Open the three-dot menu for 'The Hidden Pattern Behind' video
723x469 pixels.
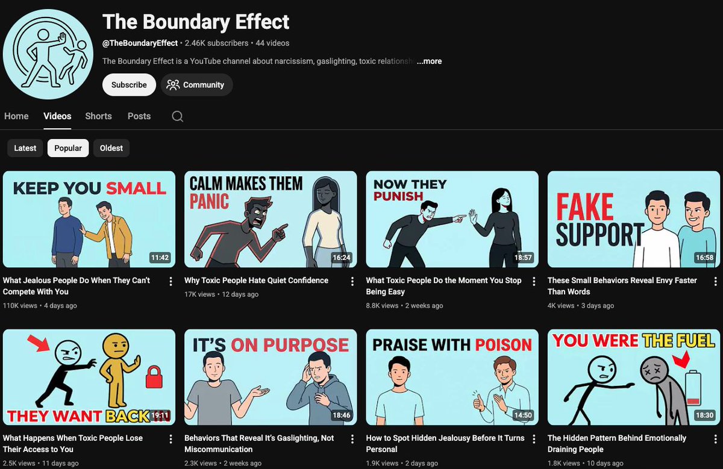click(x=715, y=439)
